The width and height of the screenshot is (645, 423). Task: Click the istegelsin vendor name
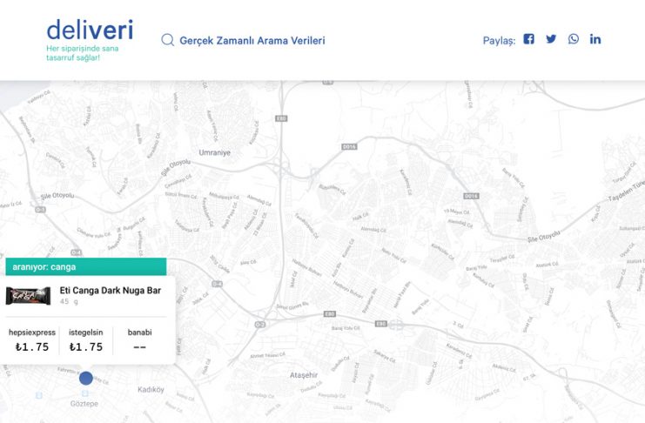[86, 332]
